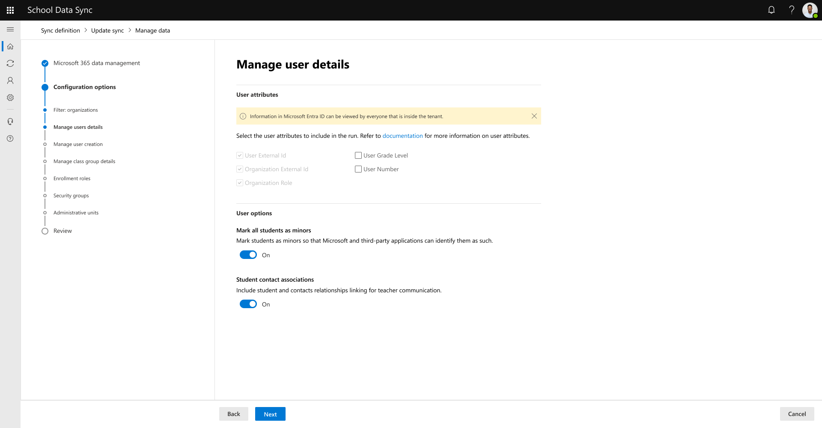Check the User Number checkbox
822x428 pixels.
(358, 169)
